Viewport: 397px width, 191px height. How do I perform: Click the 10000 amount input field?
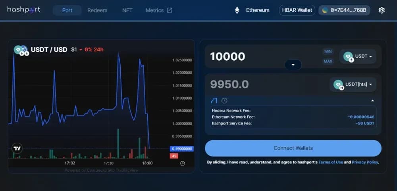pos(263,57)
